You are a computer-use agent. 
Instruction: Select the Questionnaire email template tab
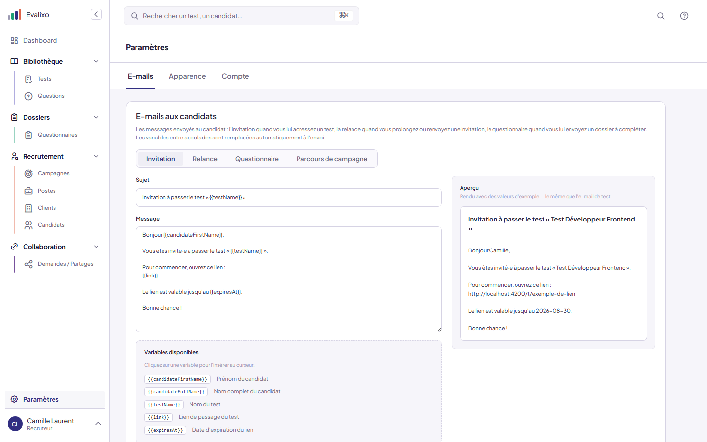pos(257,159)
